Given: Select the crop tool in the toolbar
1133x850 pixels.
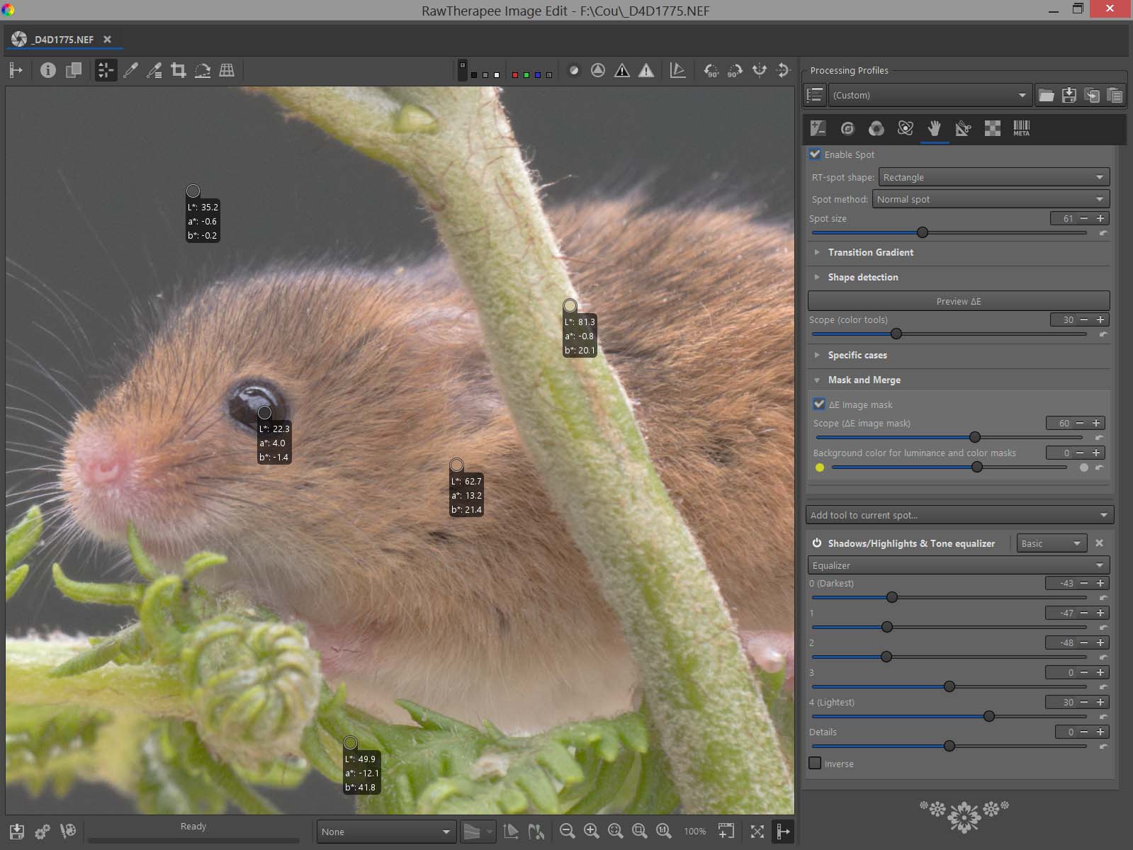Looking at the screenshot, I should 179,70.
